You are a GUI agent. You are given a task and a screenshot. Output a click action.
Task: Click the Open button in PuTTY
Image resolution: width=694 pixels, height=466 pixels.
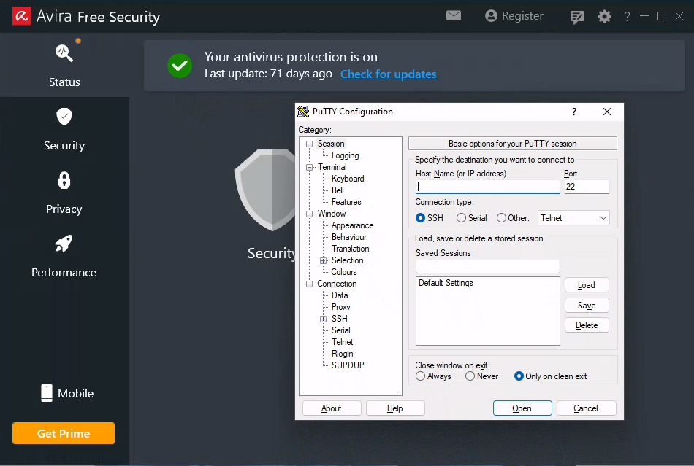(x=522, y=408)
